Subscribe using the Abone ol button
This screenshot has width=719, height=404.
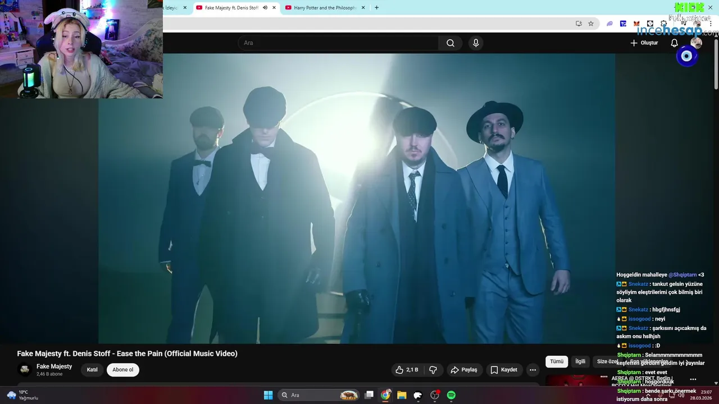pos(123,370)
